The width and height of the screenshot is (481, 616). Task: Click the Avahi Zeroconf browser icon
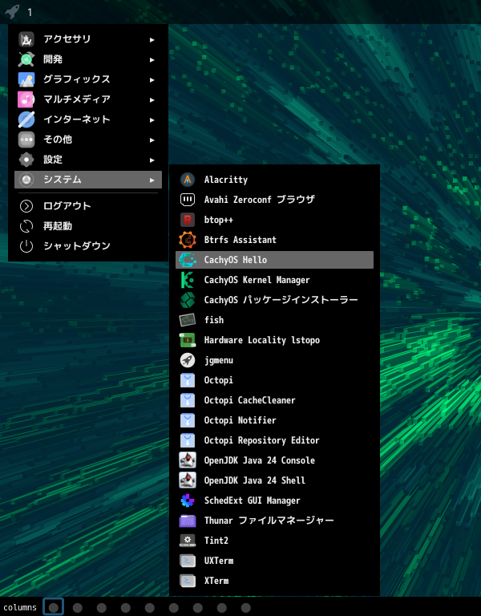pyautogui.click(x=188, y=200)
